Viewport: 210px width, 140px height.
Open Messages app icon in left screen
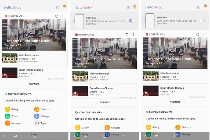coord(8,123)
